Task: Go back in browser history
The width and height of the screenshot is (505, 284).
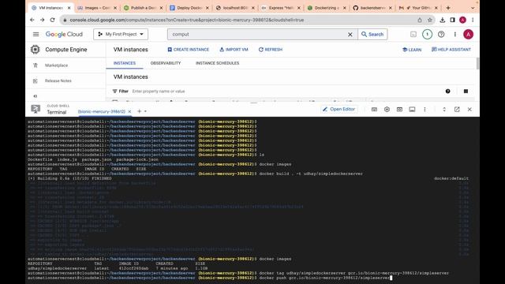Action: 32,20
